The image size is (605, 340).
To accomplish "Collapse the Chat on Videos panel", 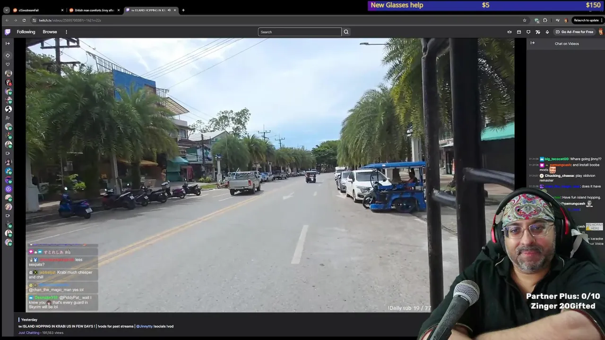I will pyautogui.click(x=532, y=43).
